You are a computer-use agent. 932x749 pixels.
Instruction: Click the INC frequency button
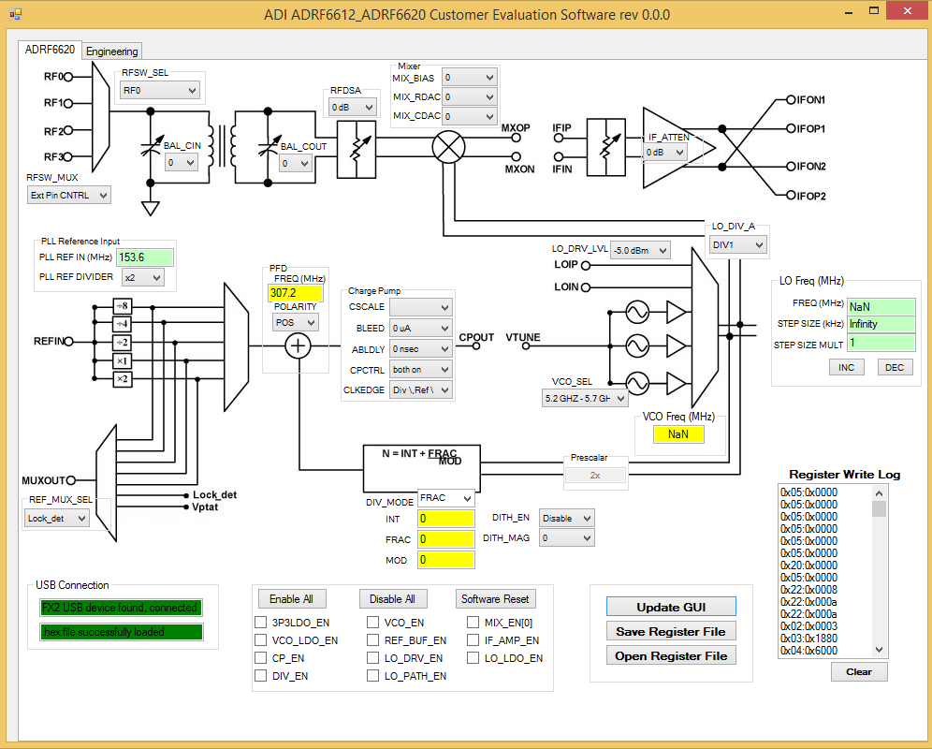(847, 367)
